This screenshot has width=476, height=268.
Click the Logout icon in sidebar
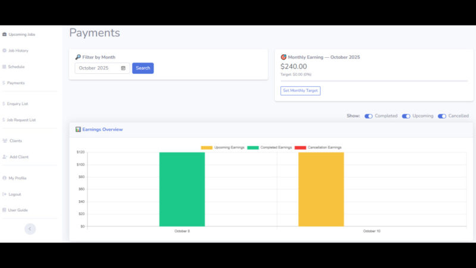coord(5,194)
